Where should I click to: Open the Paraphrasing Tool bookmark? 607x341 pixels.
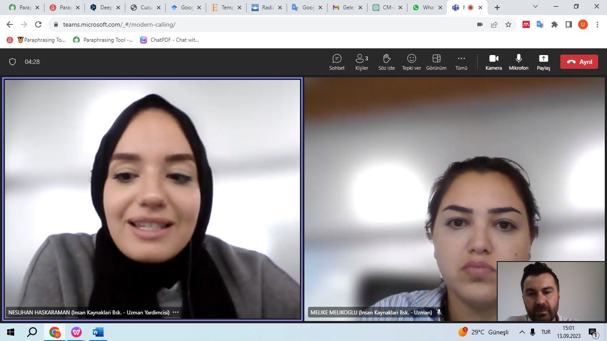(103, 40)
